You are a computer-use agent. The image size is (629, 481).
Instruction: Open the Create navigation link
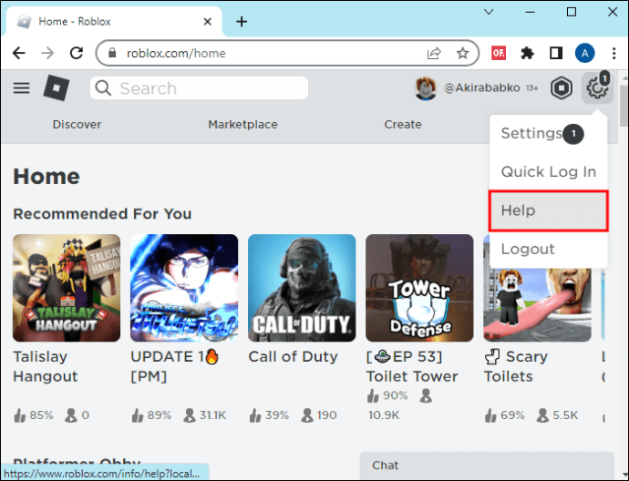point(403,124)
